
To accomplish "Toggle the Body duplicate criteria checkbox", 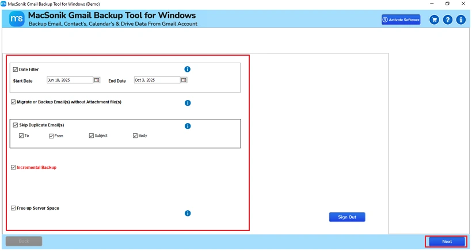I will coord(135,136).
